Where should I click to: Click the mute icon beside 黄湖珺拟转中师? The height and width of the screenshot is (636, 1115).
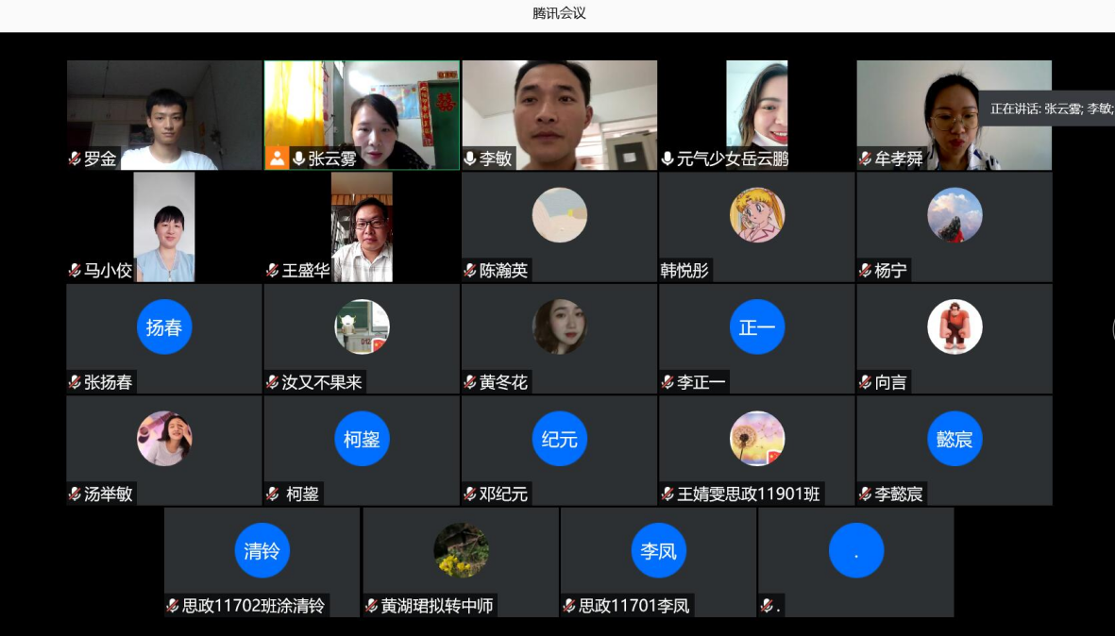[371, 607]
